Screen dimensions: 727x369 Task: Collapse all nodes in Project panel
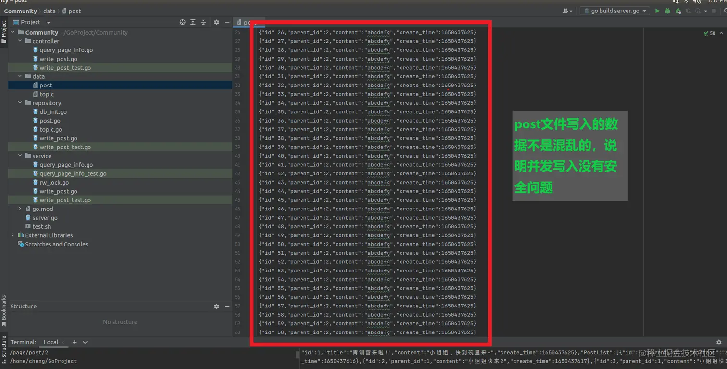203,22
